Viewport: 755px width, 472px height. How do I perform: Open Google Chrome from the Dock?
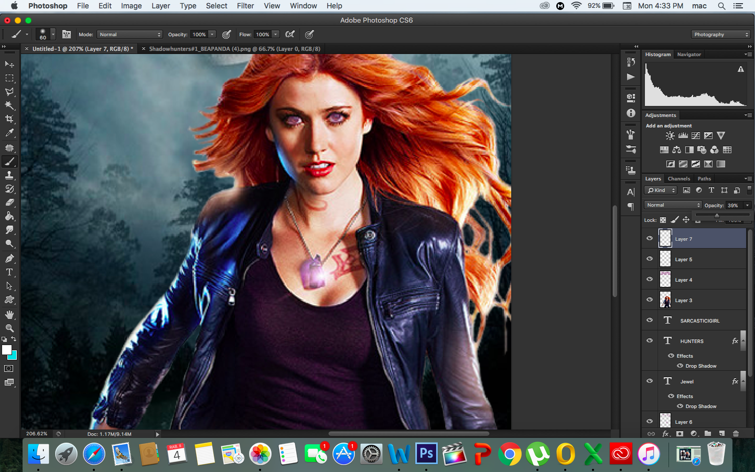[510, 453]
